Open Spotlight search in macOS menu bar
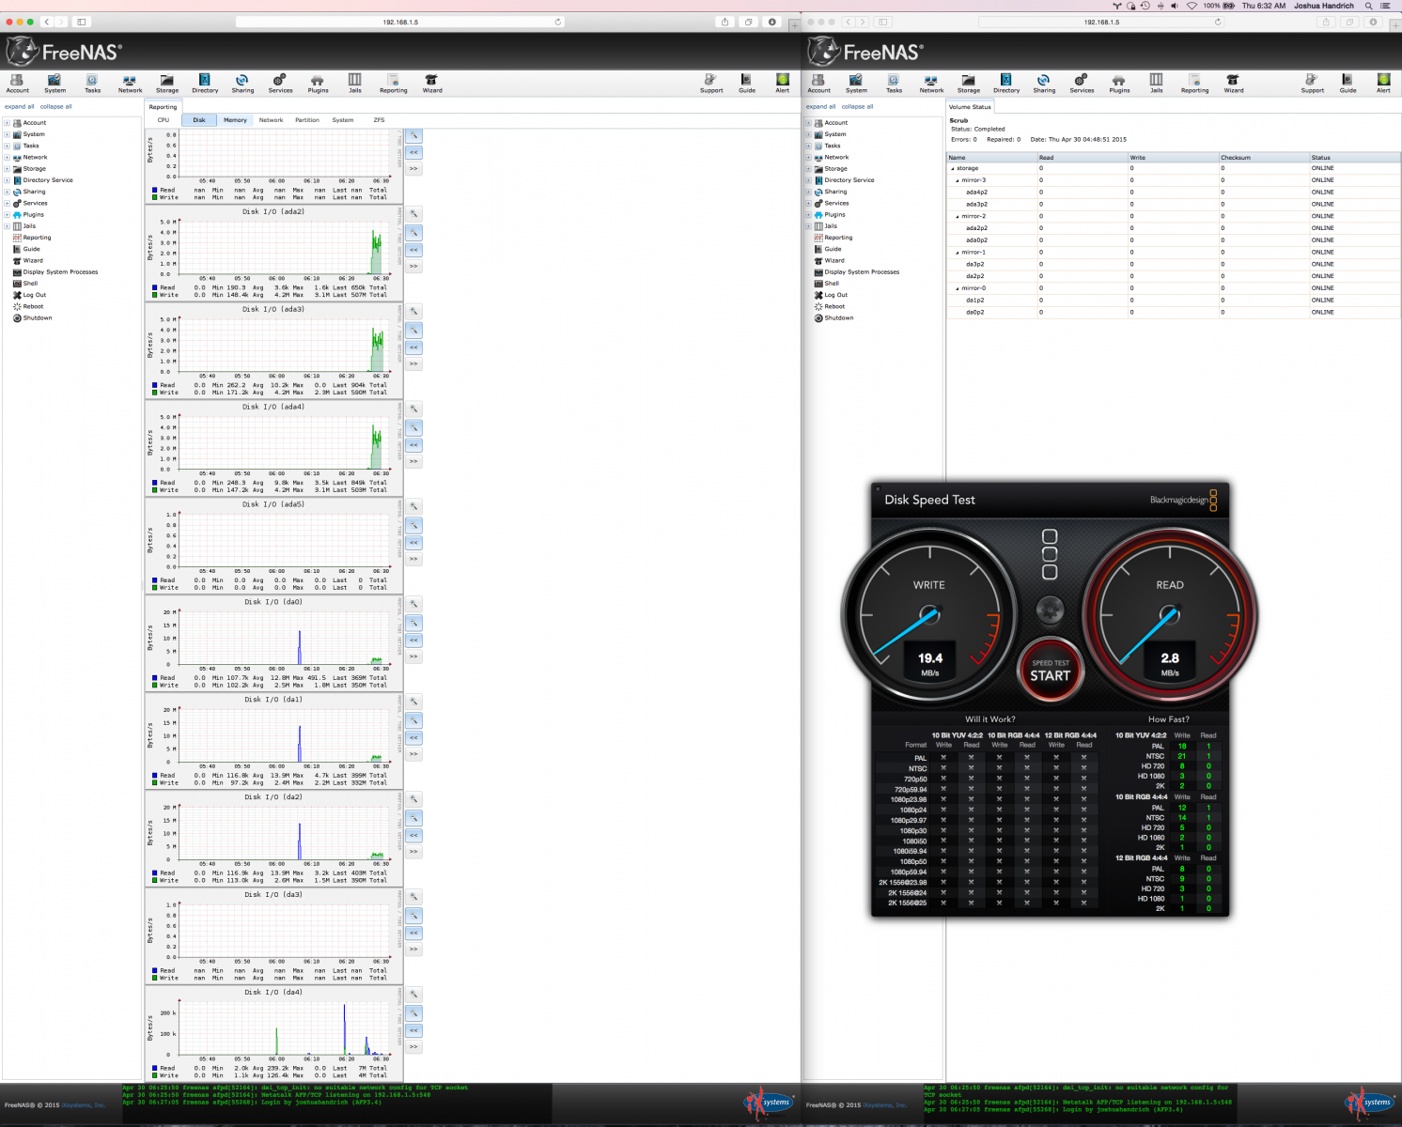 point(1369,6)
